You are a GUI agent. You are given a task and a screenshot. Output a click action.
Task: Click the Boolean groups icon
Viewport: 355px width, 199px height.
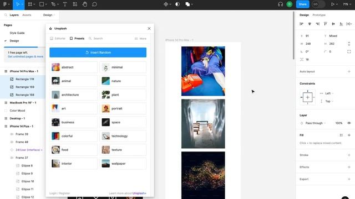coord(187,4)
